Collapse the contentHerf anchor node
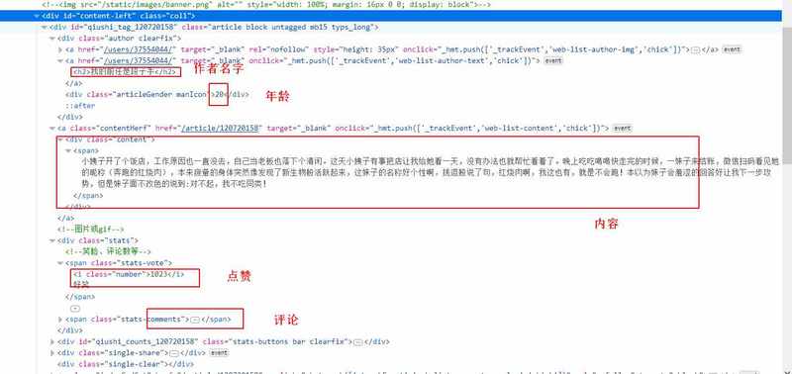The image size is (792, 374). tap(52, 129)
